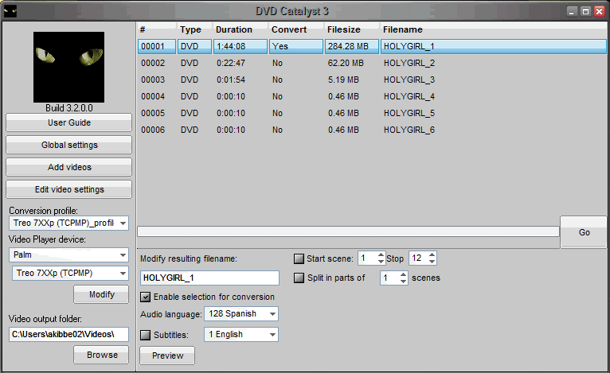
Task: Toggle Split in parts of checkbox
Action: tap(299, 278)
